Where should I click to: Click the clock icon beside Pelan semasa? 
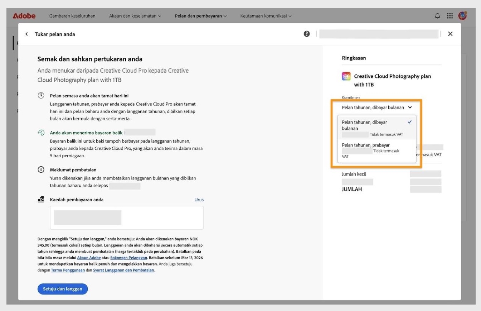pyautogui.click(x=41, y=96)
